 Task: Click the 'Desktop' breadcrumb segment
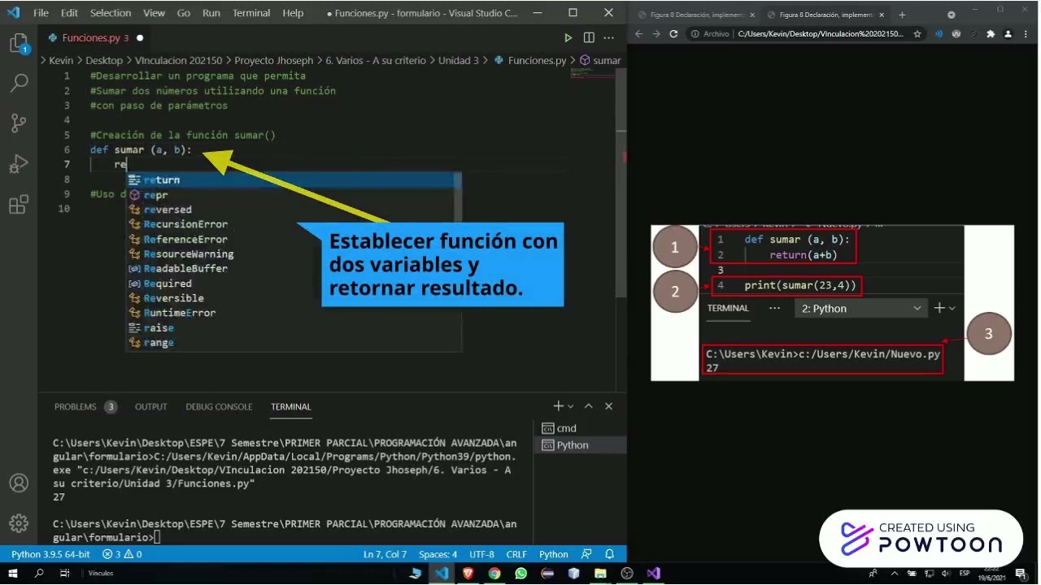pyautogui.click(x=104, y=60)
